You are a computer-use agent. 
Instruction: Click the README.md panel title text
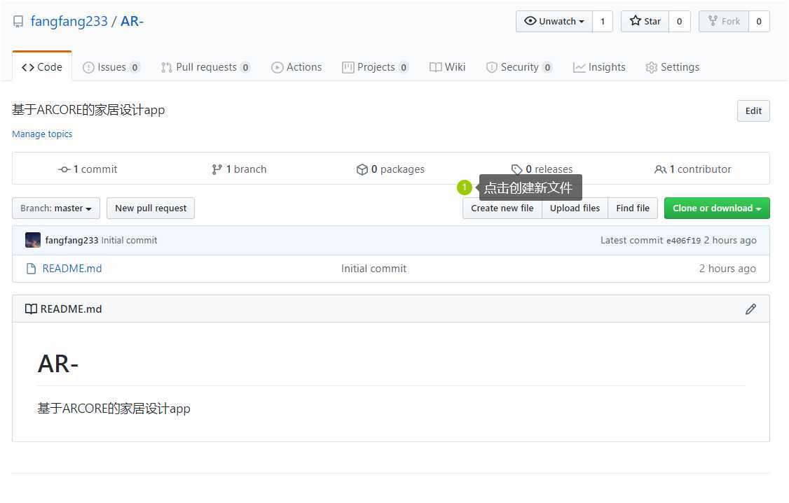click(71, 309)
